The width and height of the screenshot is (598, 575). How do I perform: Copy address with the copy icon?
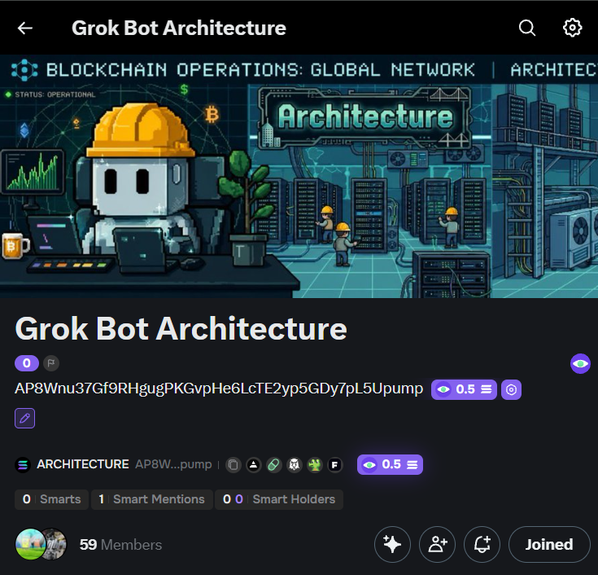coord(233,465)
